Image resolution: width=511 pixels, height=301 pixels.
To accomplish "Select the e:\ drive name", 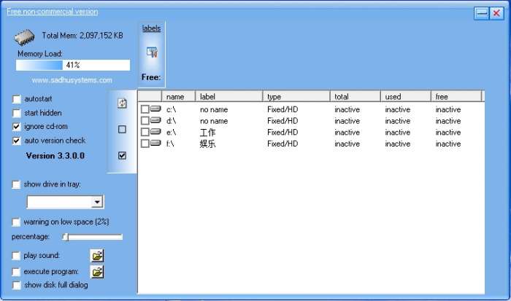I will click(171, 133).
